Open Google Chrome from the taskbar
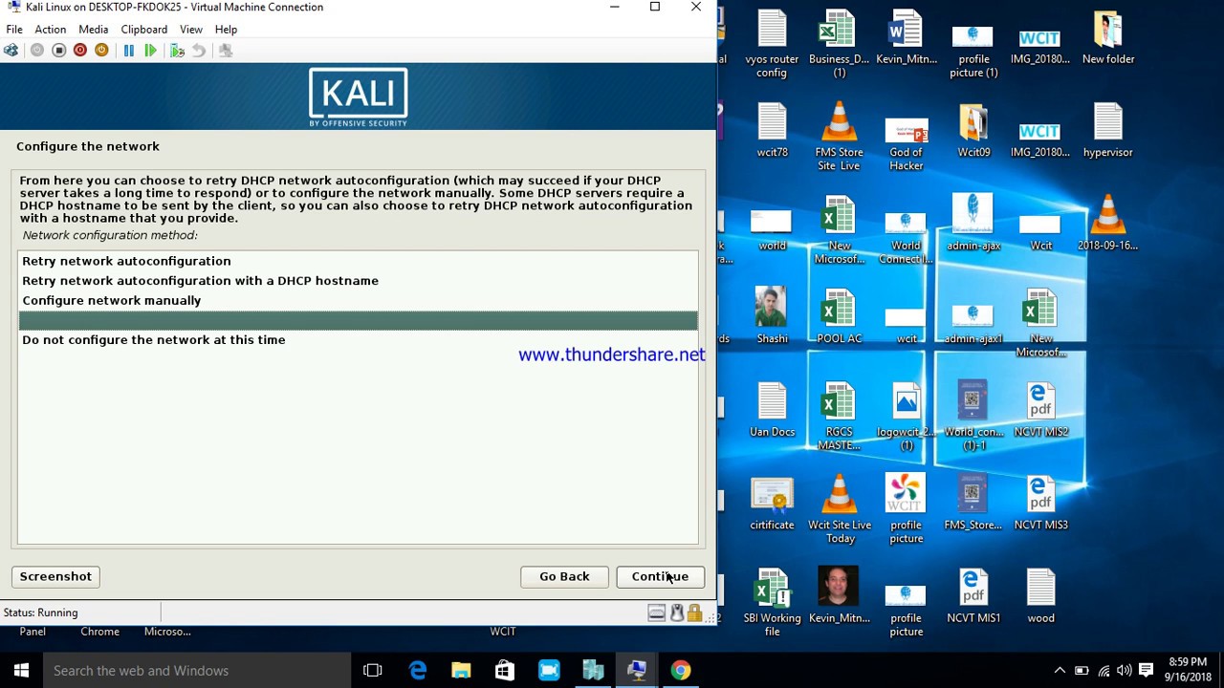The image size is (1224, 688). (x=680, y=671)
